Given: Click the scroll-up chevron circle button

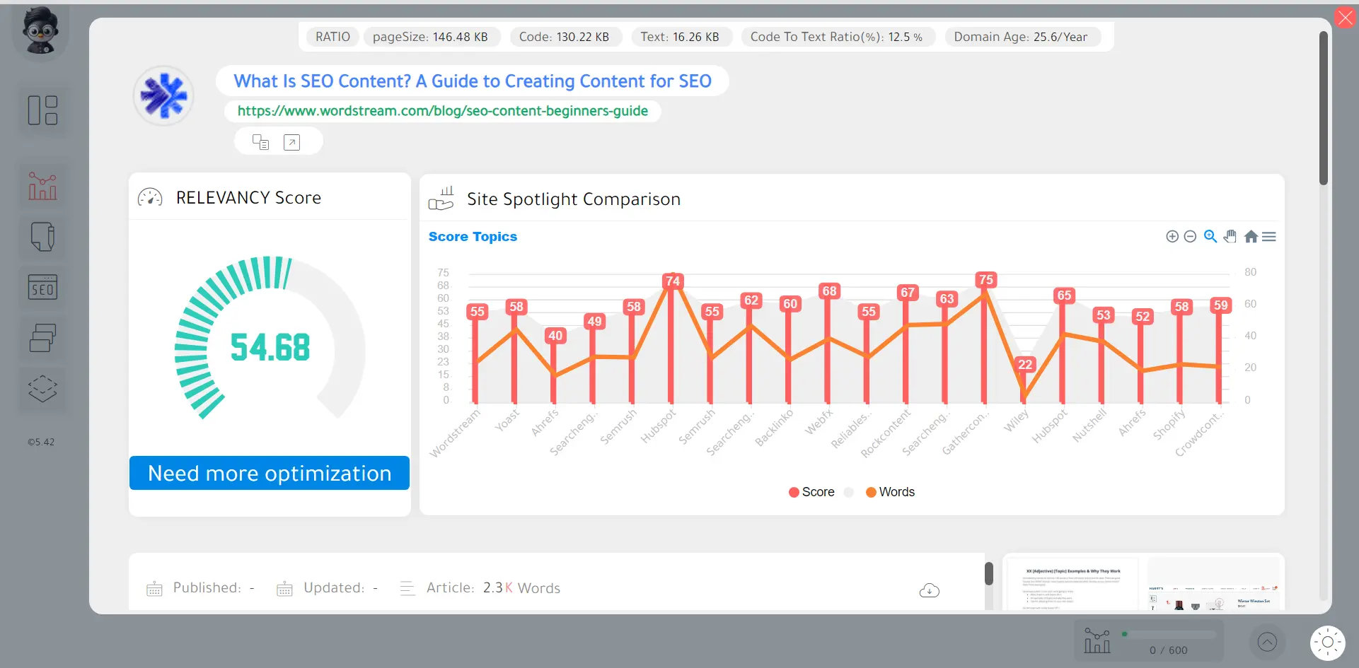Looking at the screenshot, I should click(1267, 642).
